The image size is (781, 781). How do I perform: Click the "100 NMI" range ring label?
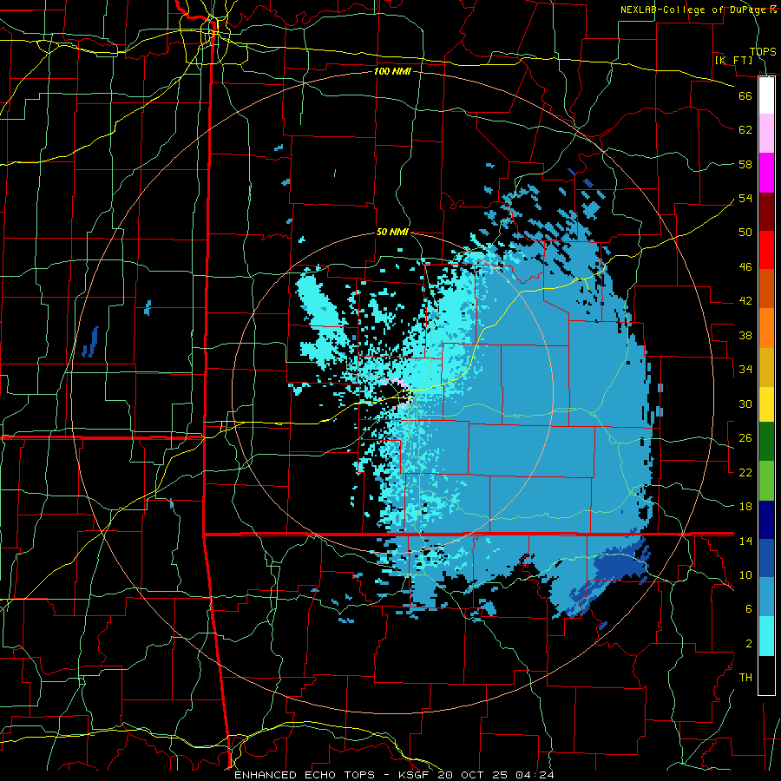[x=392, y=71]
